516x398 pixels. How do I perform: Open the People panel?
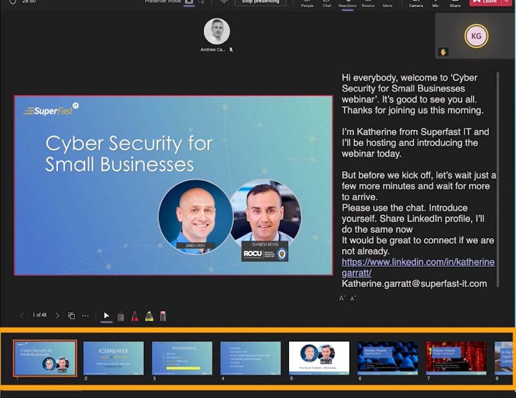point(307,3)
